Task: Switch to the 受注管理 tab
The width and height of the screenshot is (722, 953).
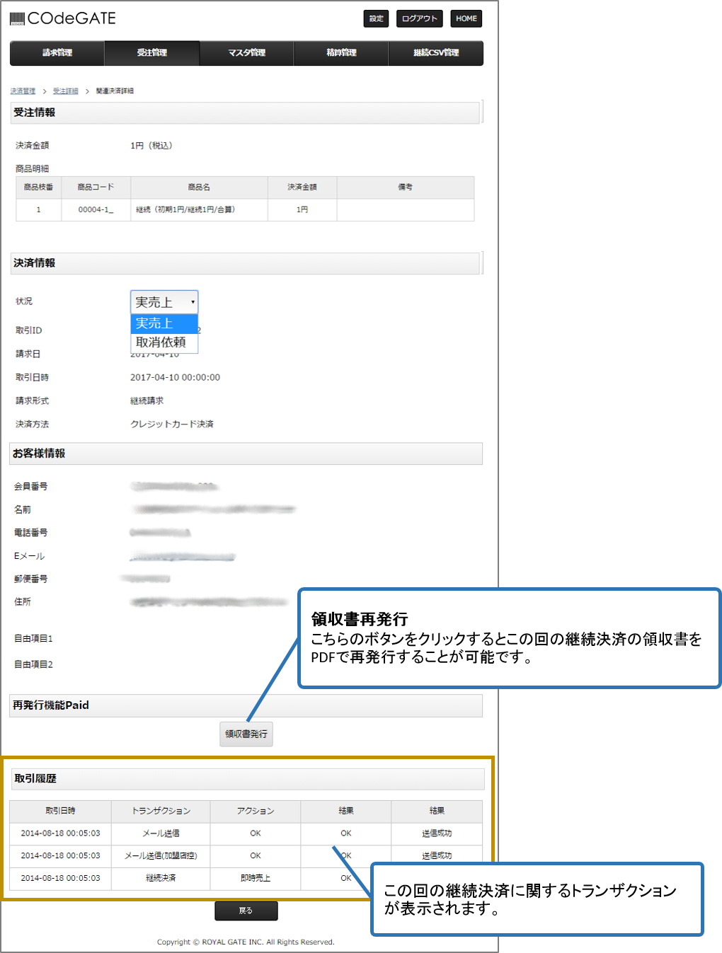Action: (152, 53)
